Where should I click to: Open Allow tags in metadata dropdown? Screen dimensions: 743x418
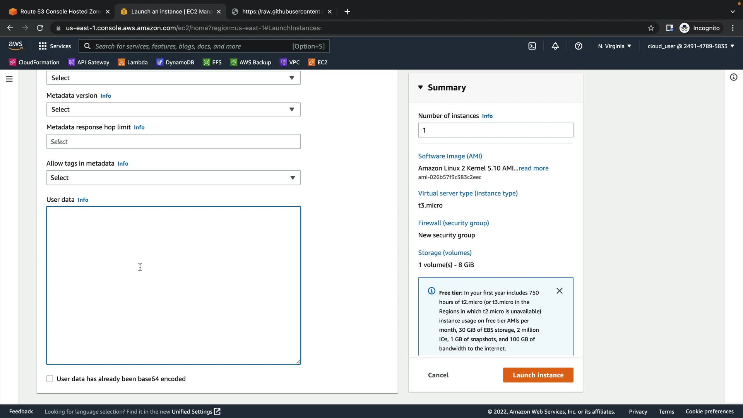coord(173,178)
